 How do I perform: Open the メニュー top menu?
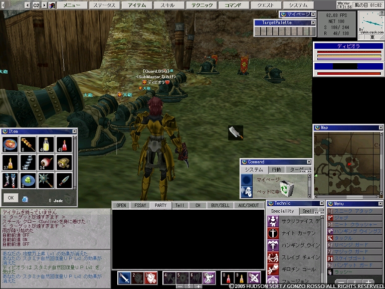click(72, 5)
